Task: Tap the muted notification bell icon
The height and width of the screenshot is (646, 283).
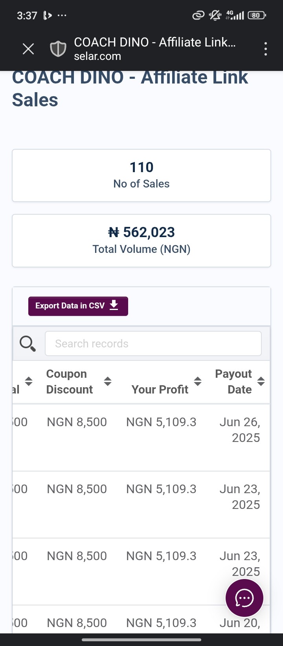Action: 215,15
